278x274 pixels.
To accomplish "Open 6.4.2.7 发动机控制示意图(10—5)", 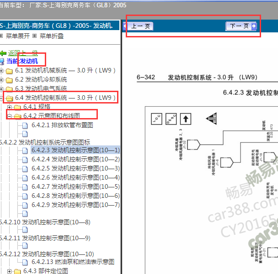I will 76,186.
